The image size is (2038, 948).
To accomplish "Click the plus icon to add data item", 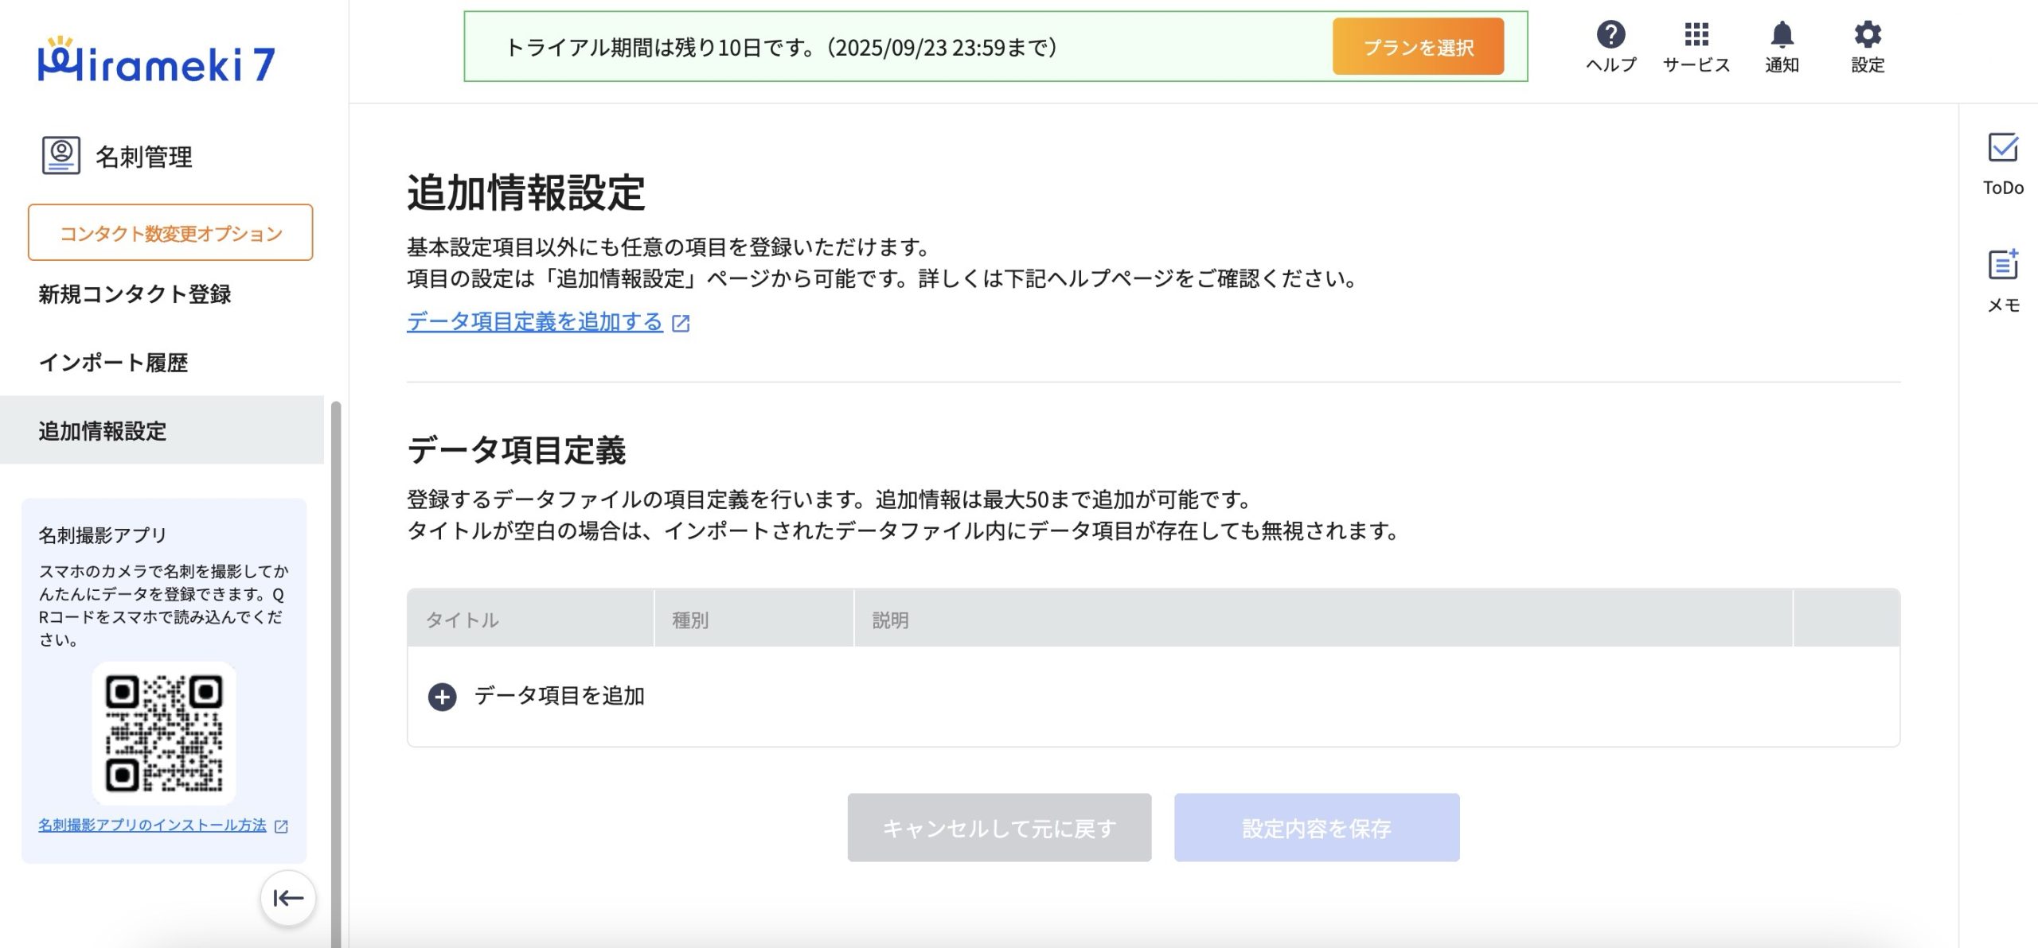I will tap(443, 697).
